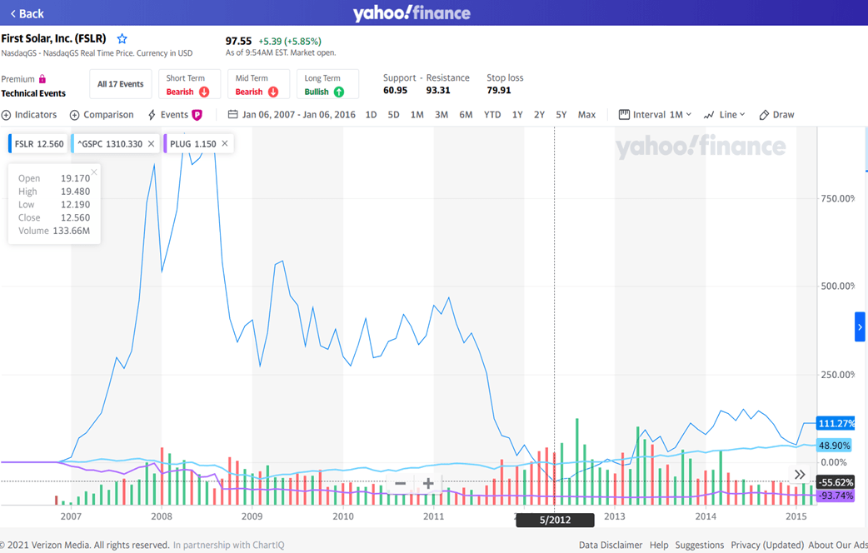Open the Indicators plus icon
868x553 pixels.
[x=6, y=115]
